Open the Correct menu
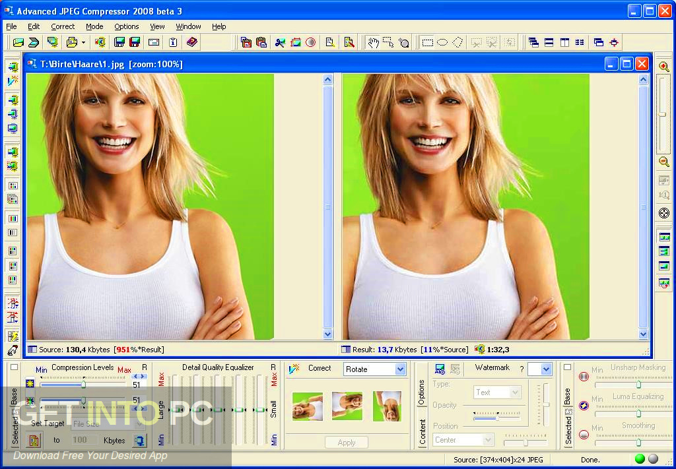This screenshot has height=469, width=676. 63,26
